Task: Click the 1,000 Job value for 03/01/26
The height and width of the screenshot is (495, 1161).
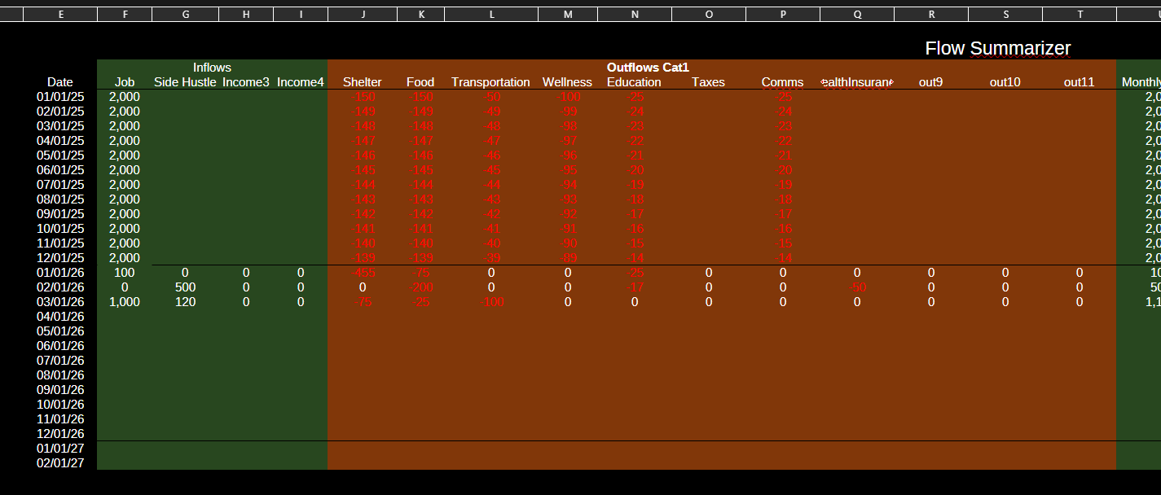Action: tap(125, 302)
